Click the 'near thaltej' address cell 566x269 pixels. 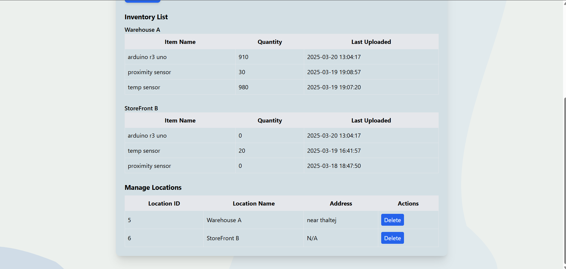(321, 220)
